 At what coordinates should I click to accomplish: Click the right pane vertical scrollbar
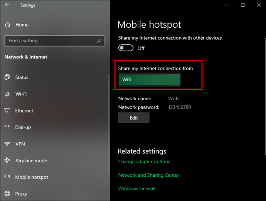tap(265, 97)
